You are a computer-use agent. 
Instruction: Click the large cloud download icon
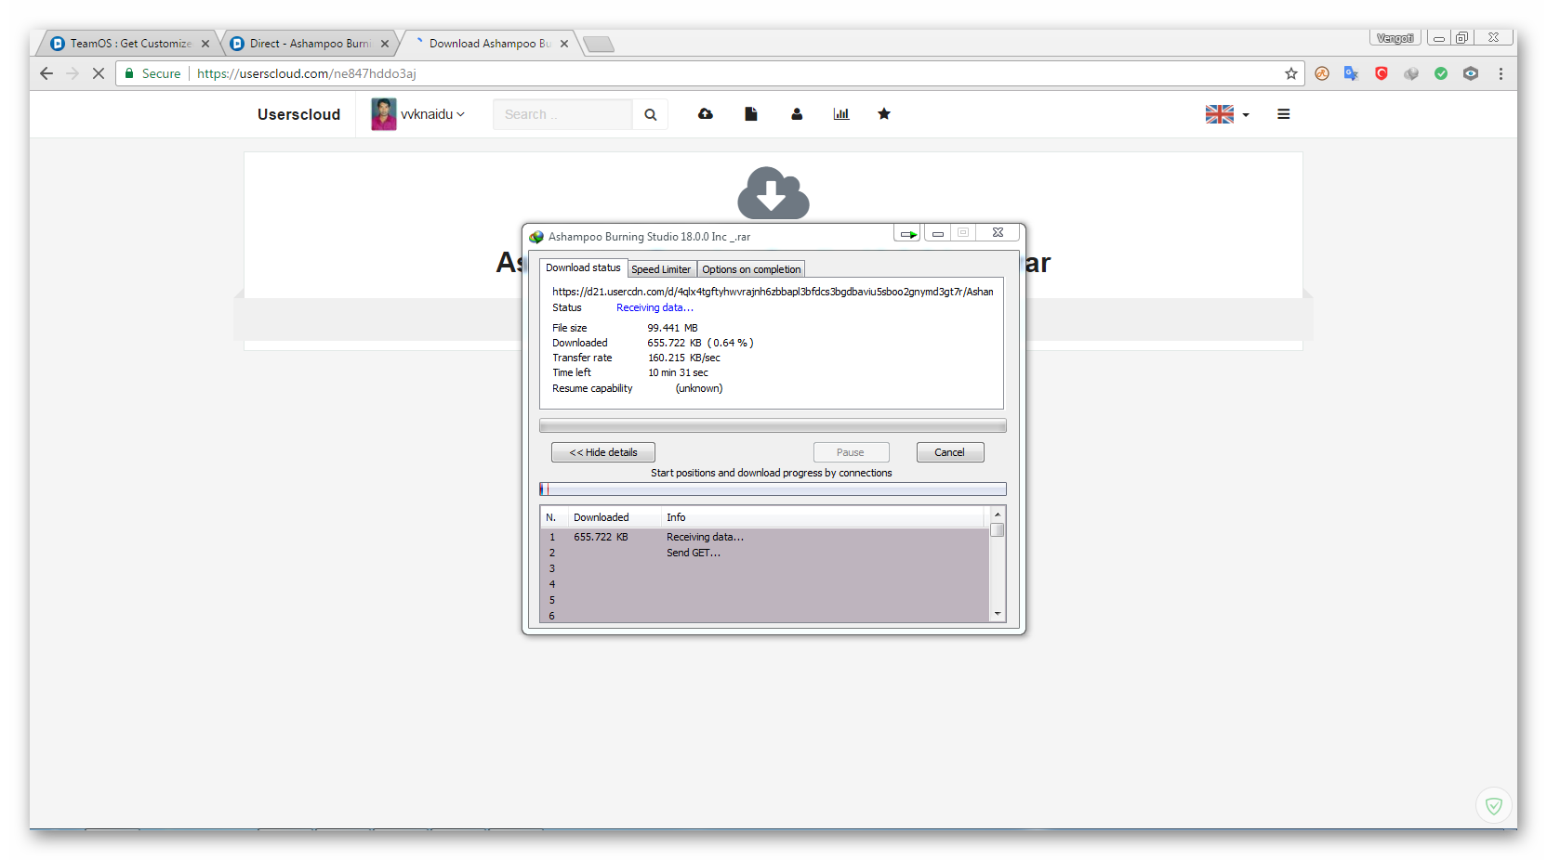point(773,193)
